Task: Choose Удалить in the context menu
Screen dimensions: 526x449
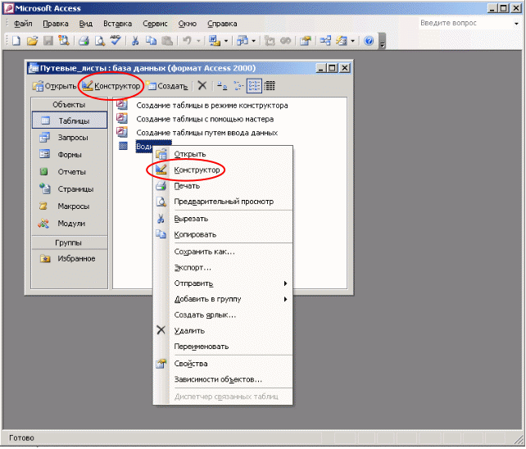Action: coord(223,330)
